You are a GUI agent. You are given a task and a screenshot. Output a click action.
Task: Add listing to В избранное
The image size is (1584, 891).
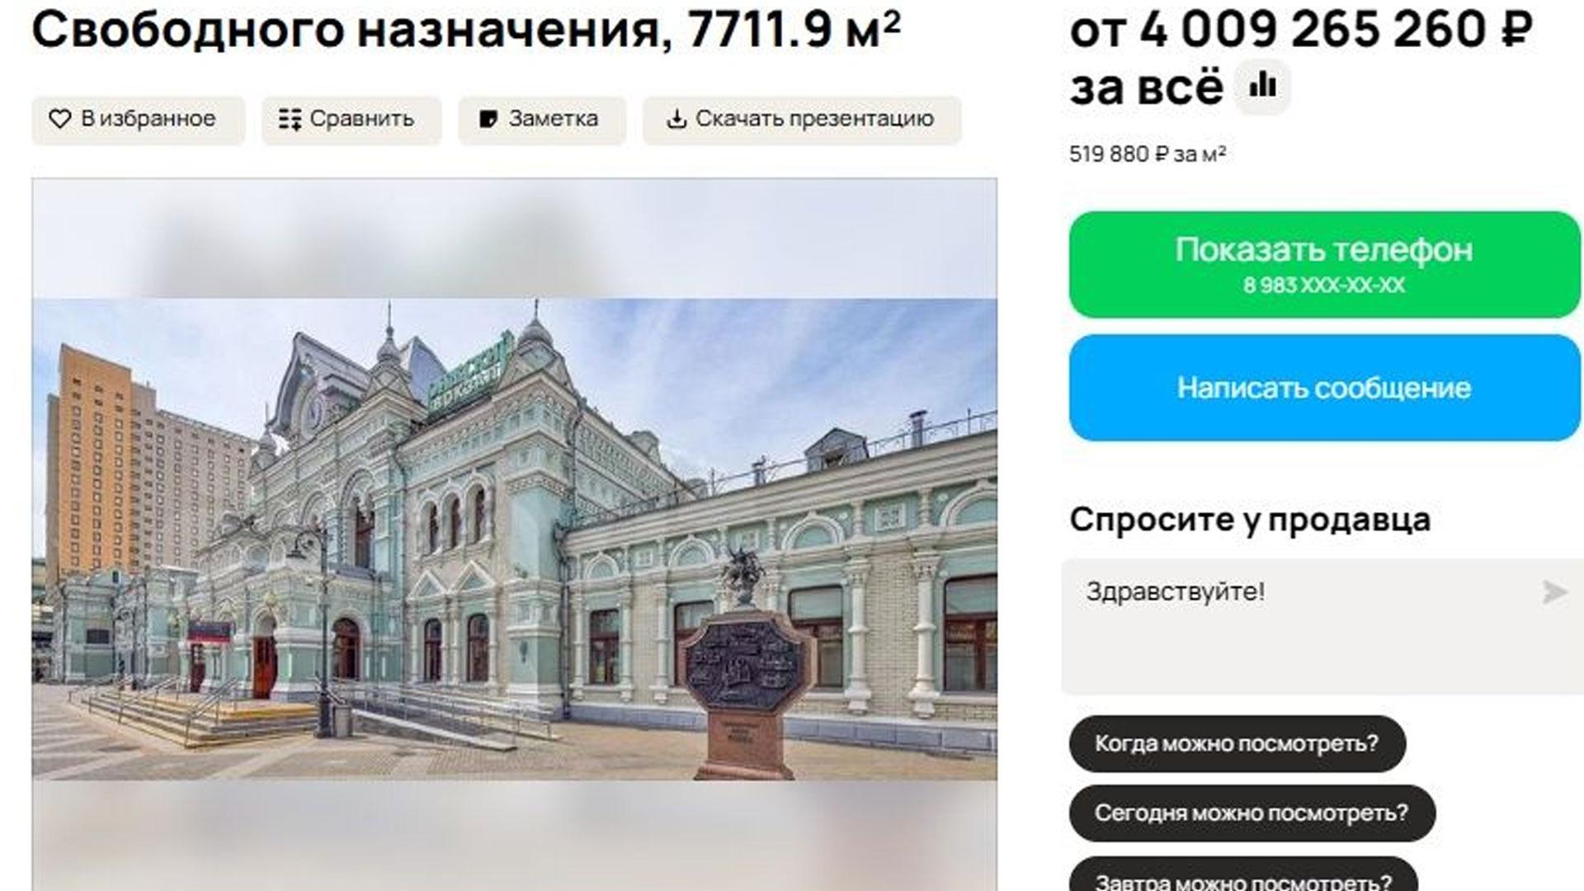coord(138,120)
